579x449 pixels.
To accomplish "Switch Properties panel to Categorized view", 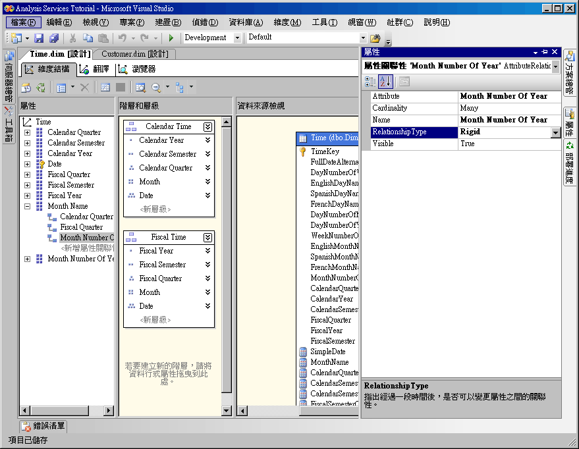I will 370,81.
